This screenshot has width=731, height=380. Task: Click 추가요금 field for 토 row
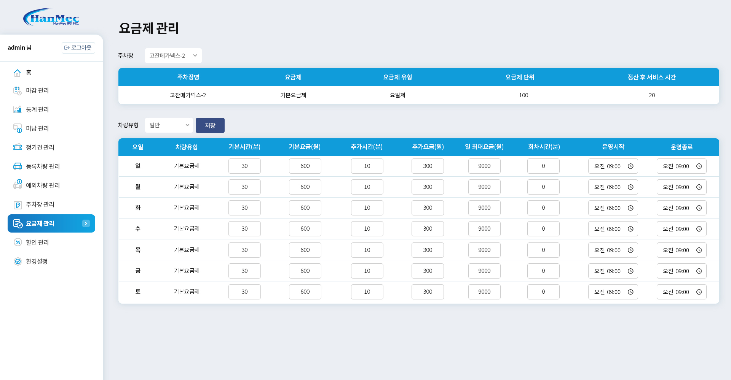point(428,292)
